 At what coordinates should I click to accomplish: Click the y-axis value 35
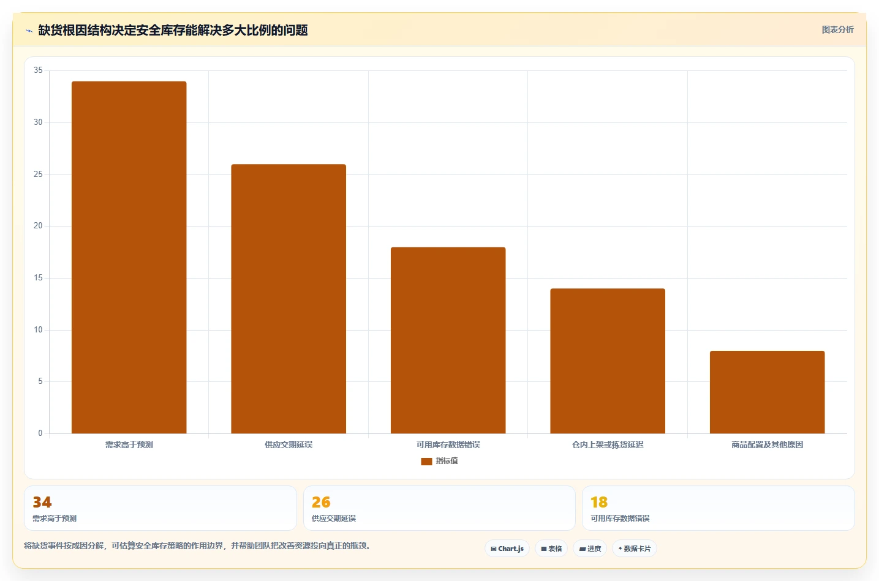coord(38,70)
